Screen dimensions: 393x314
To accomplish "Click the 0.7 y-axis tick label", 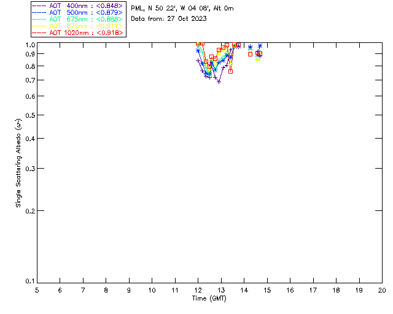I will 30,80.
